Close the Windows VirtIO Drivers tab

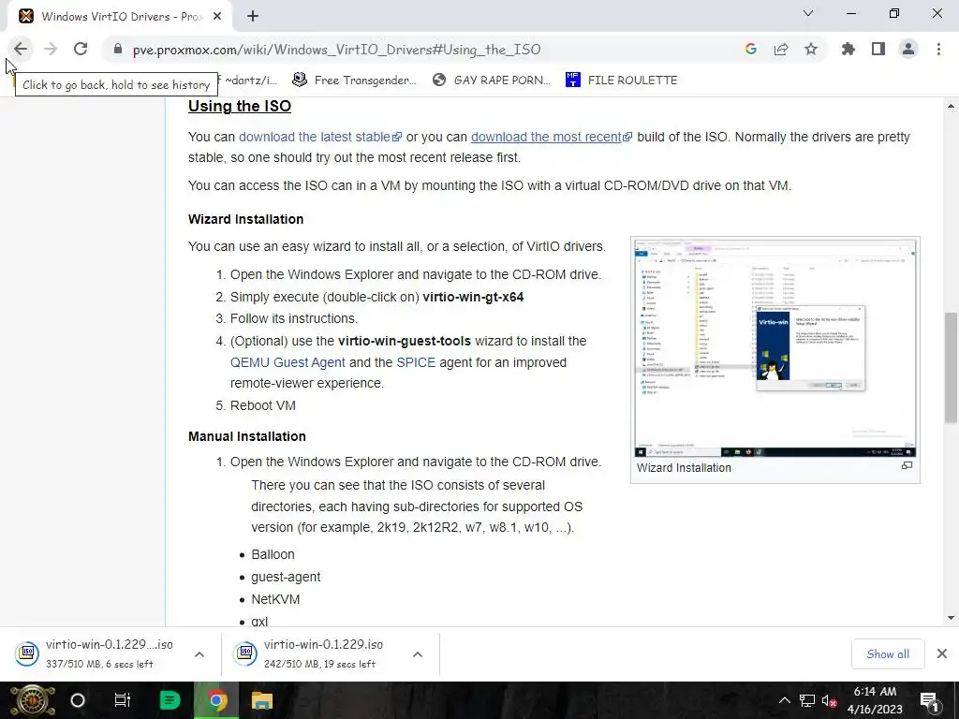(x=217, y=17)
